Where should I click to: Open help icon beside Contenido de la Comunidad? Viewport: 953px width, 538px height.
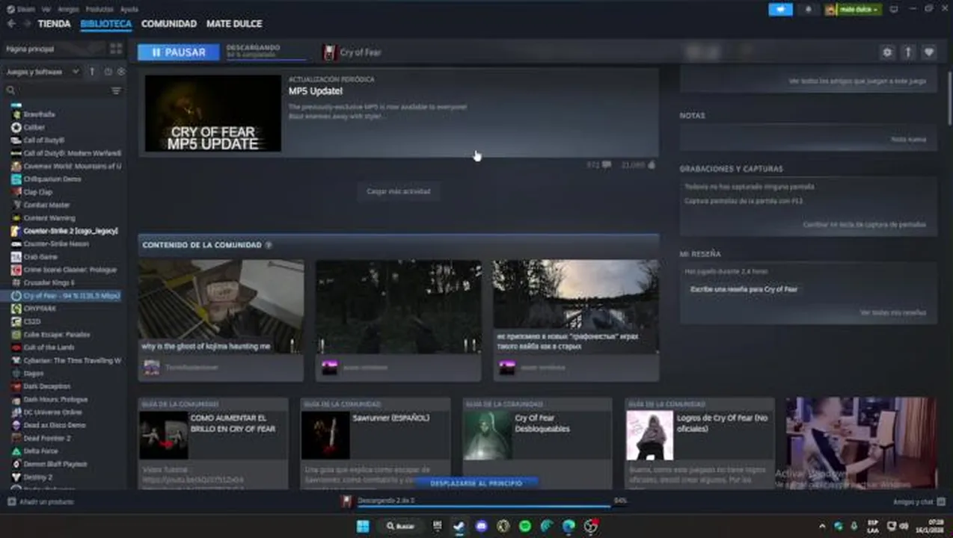[269, 245]
